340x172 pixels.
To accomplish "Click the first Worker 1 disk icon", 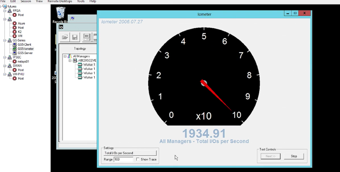I will [x=80, y=65].
